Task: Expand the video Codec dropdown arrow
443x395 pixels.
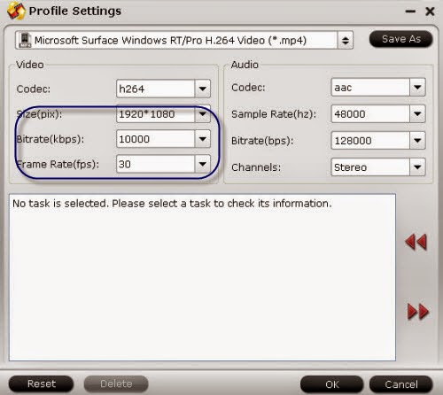Action: (203, 89)
